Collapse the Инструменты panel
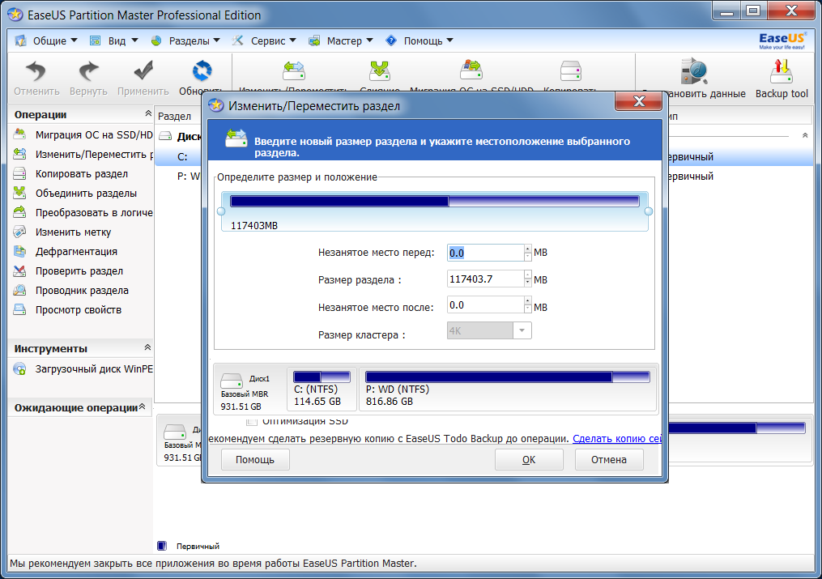The width and height of the screenshot is (822, 579). [148, 347]
